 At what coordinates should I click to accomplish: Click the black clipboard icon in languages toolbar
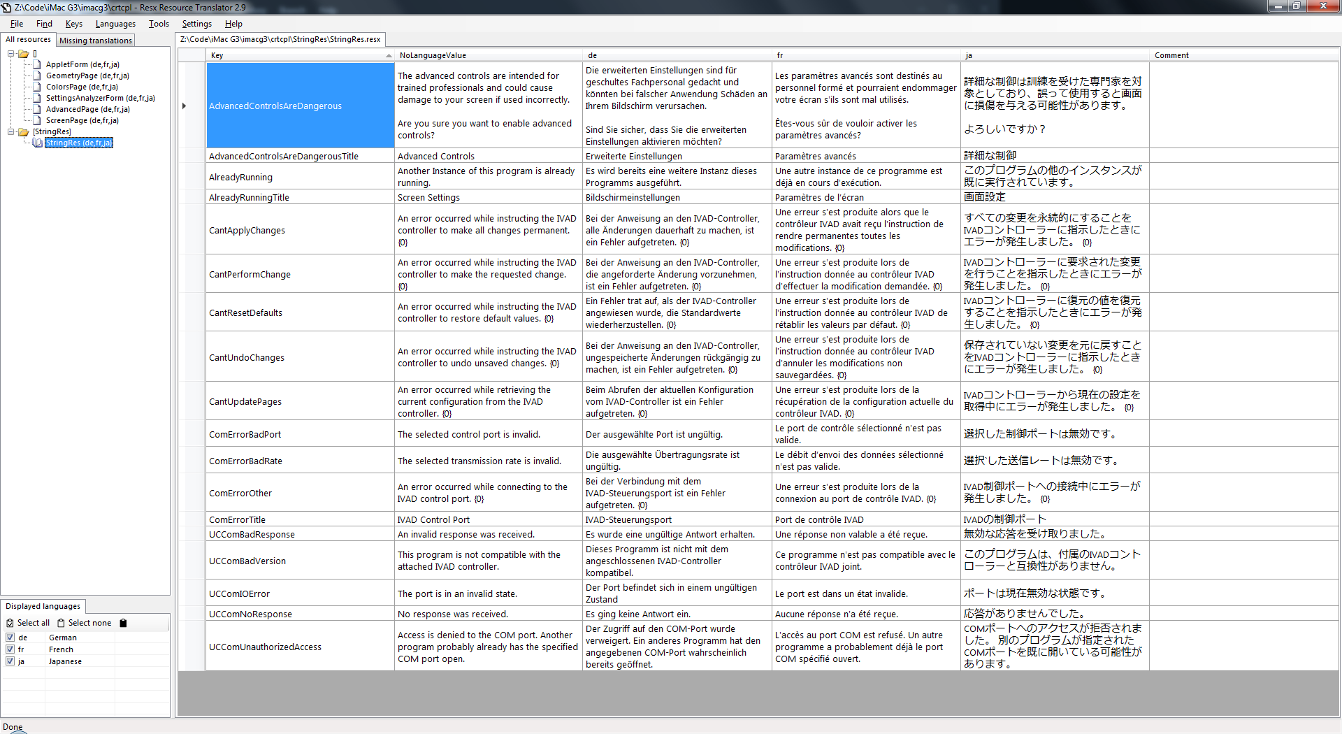[x=124, y=623]
